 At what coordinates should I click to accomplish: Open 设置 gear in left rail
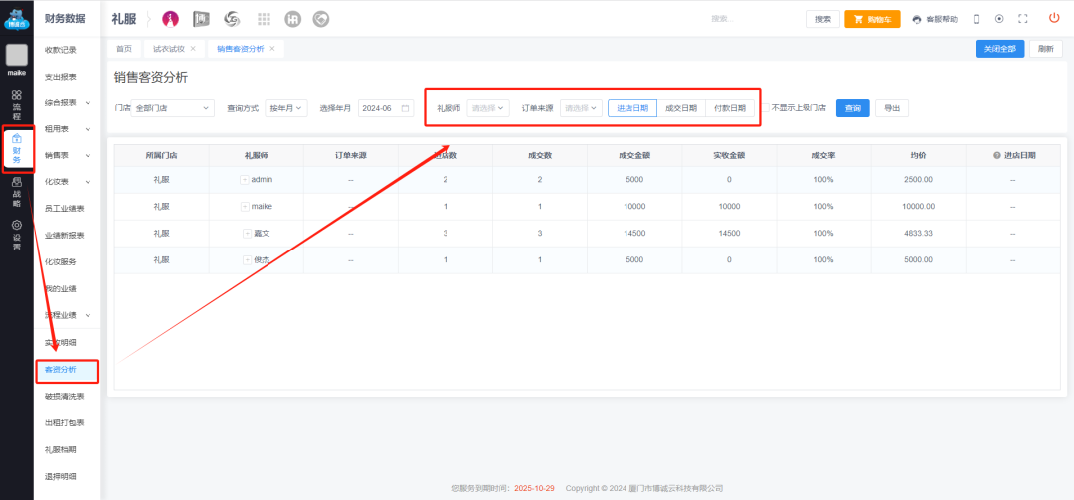17,235
